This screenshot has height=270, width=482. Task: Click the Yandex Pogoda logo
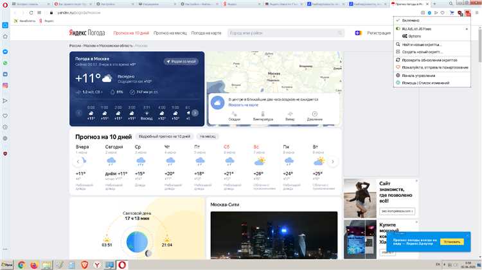[88, 32]
